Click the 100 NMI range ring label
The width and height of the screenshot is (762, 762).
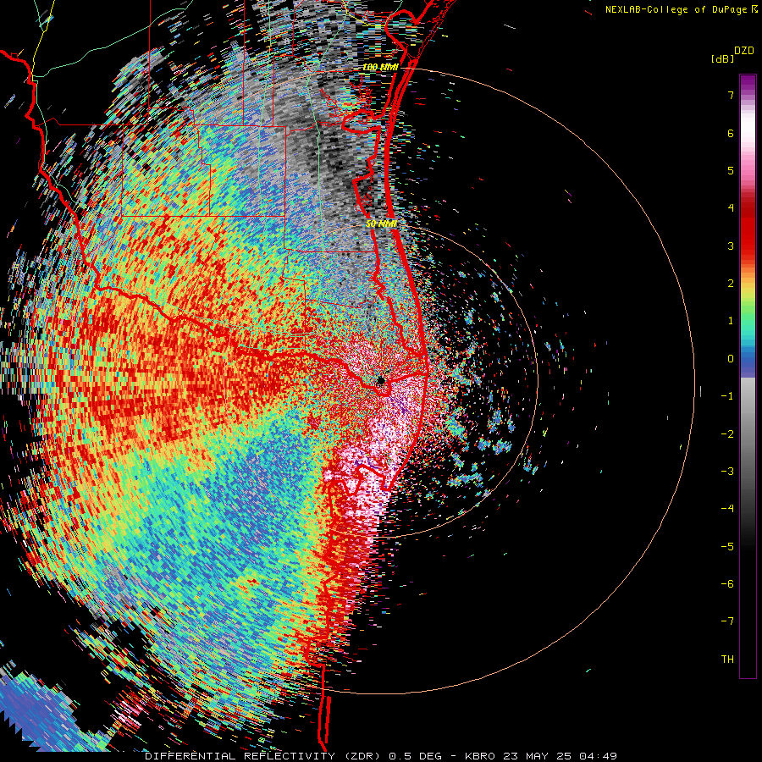coord(380,67)
